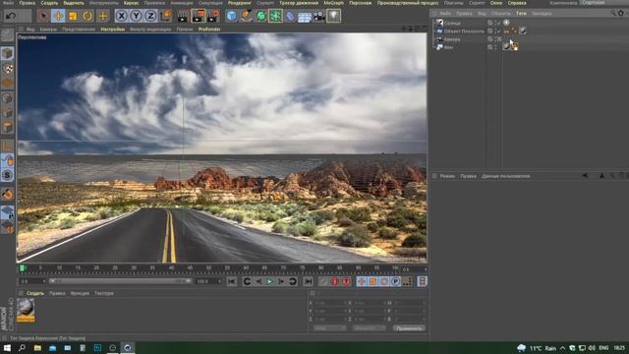Toggle Y axis lock
Image resolution: width=629 pixels, height=354 pixels.
click(x=136, y=16)
